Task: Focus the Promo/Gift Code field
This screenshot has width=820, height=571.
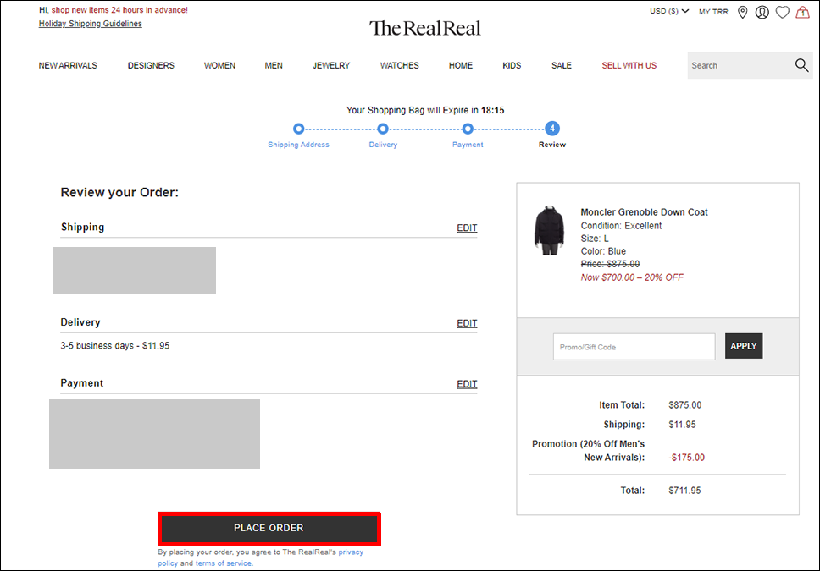Action: click(x=634, y=347)
